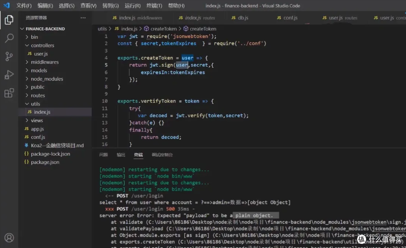Open the 选择(S) menu
The height and width of the screenshot is (248, 406).
(67, 6)
